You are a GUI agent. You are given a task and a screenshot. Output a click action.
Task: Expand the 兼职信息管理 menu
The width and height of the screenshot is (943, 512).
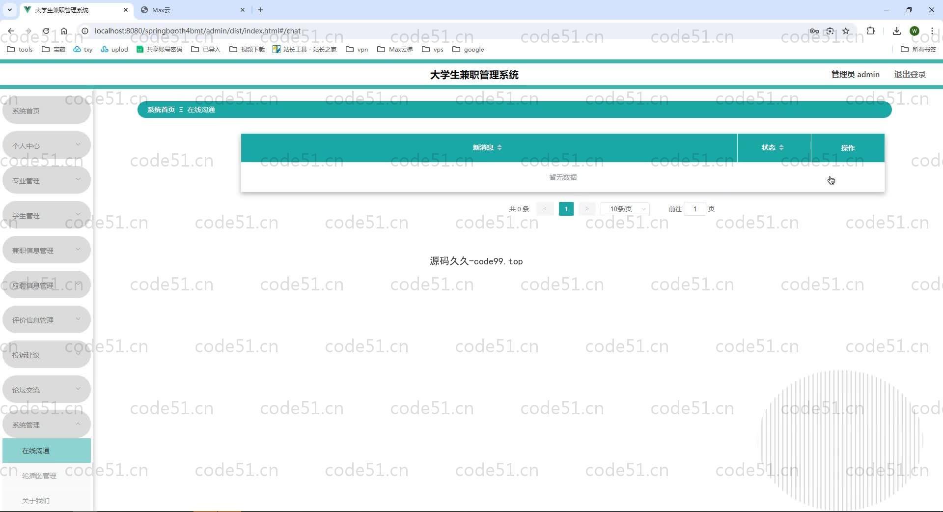pos(47,250)
